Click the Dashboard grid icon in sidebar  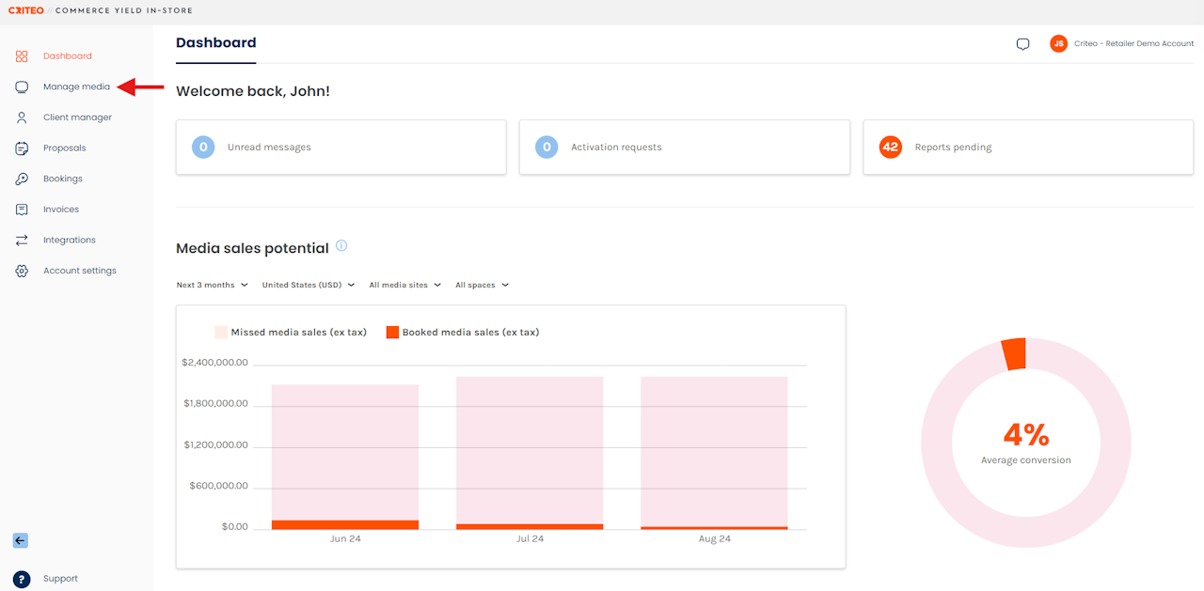[22, 56]
